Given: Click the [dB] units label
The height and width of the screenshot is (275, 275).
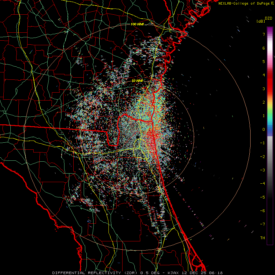Looking at the screenshot, I should [261, 21].
